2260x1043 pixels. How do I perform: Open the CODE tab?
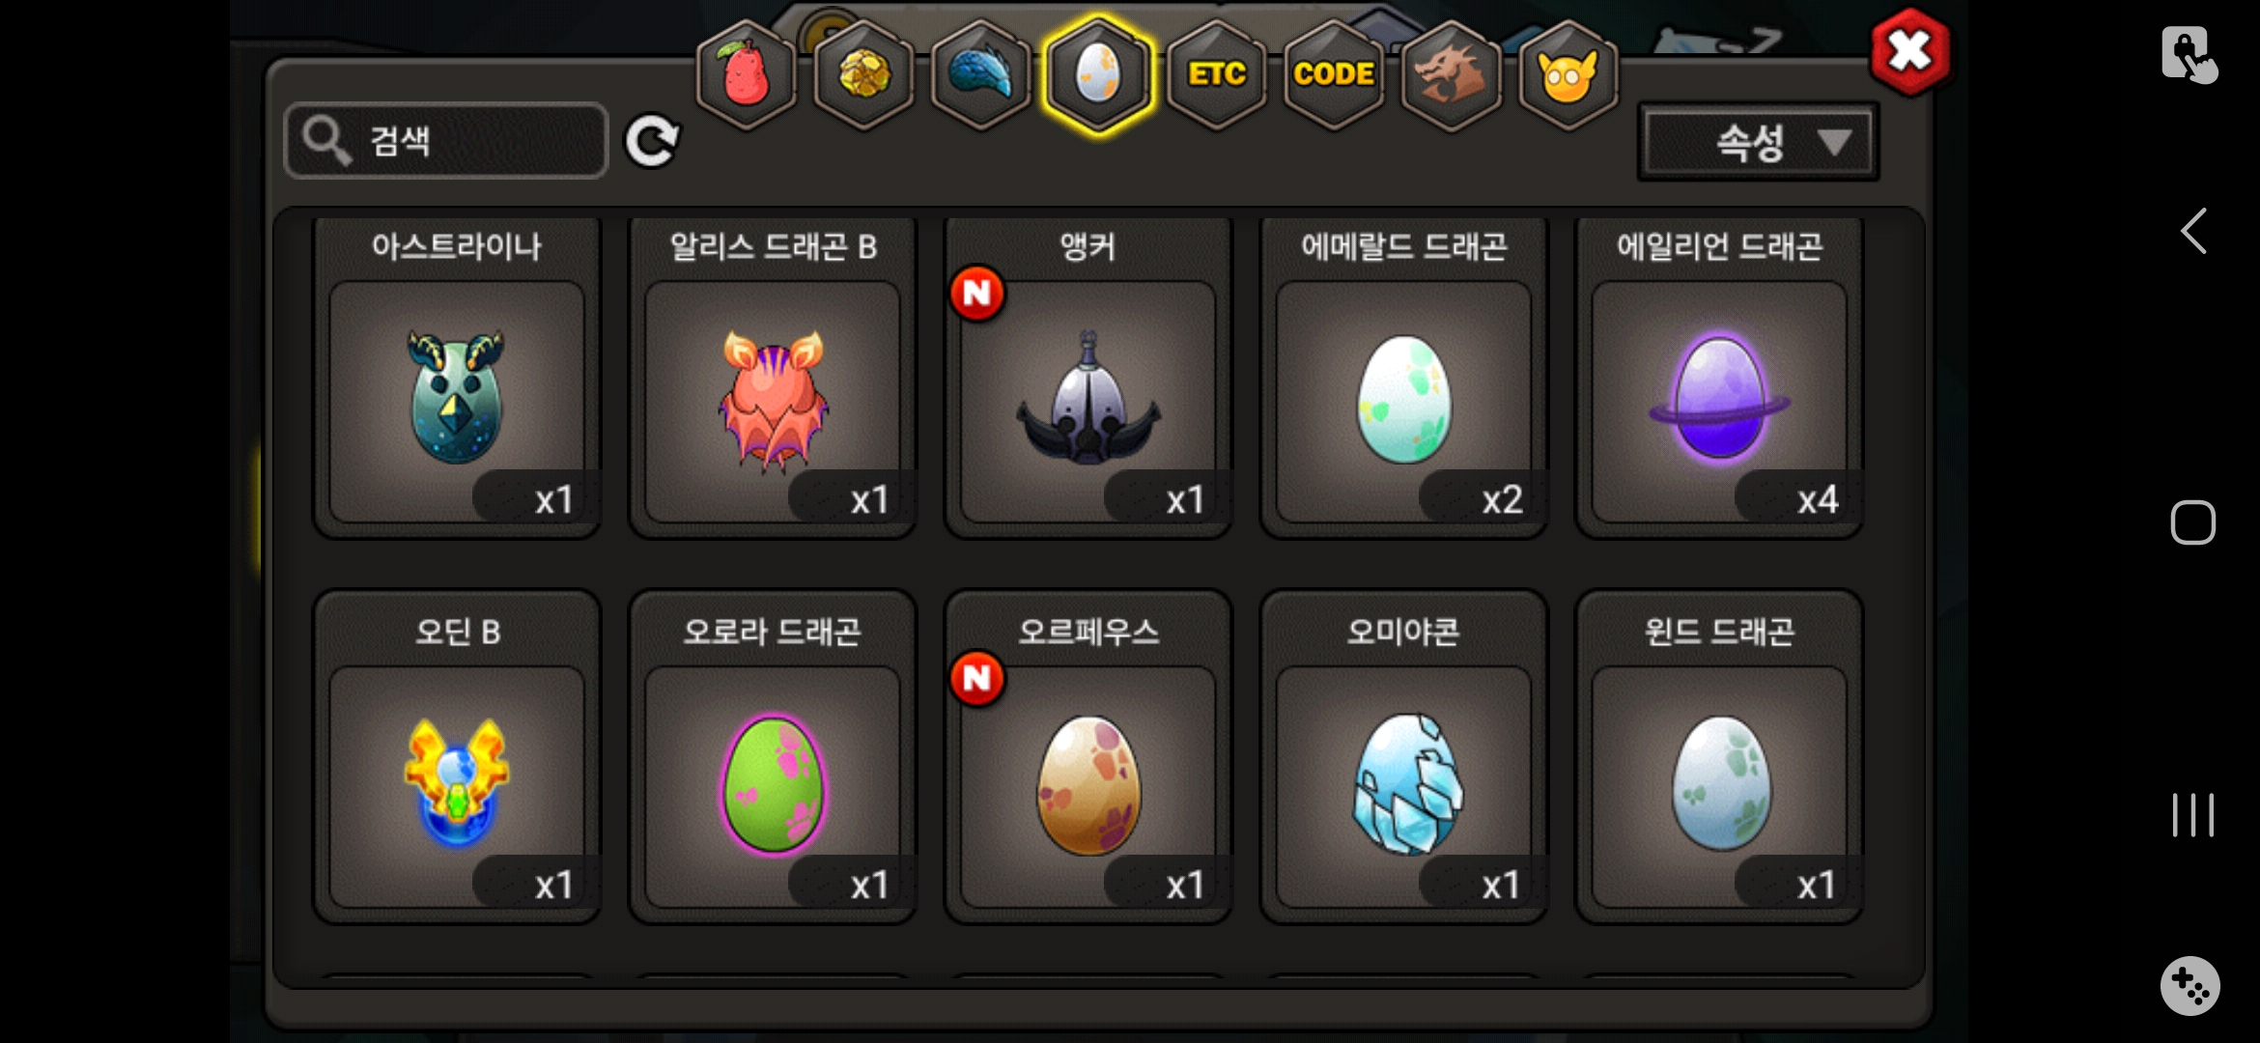(1334, 74)
